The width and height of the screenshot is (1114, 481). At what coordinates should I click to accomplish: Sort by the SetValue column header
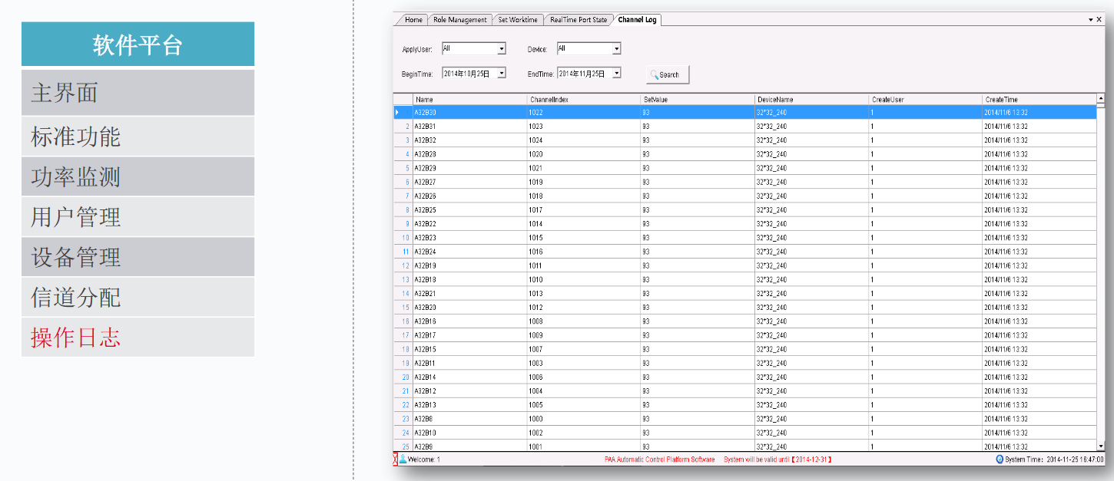coord(698,100)
